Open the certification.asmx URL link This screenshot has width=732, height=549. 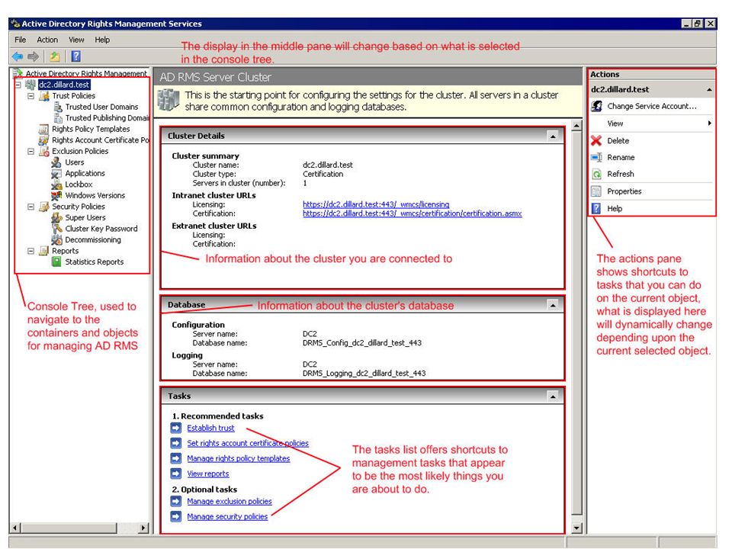[x=413, y=213]
